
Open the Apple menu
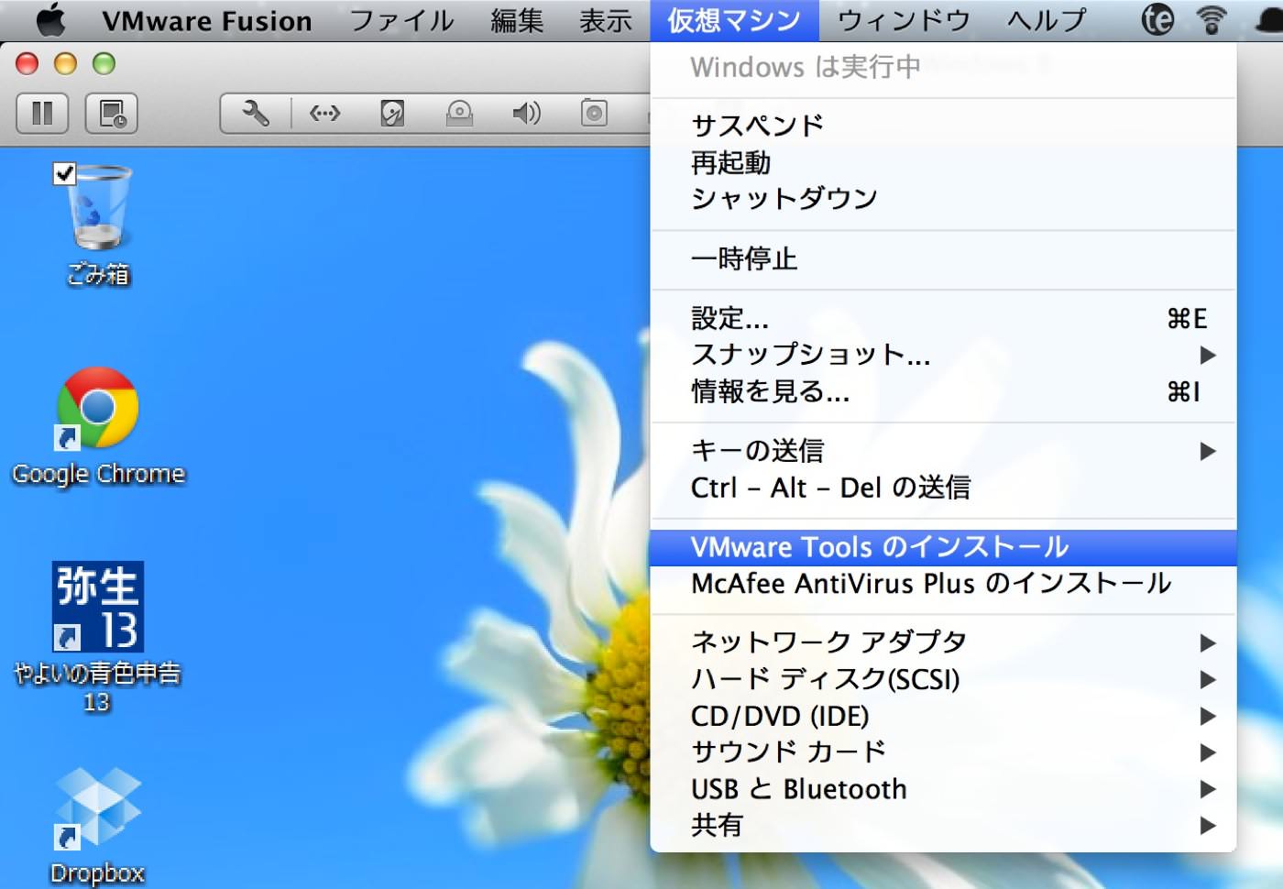click(x=50, y=19)
